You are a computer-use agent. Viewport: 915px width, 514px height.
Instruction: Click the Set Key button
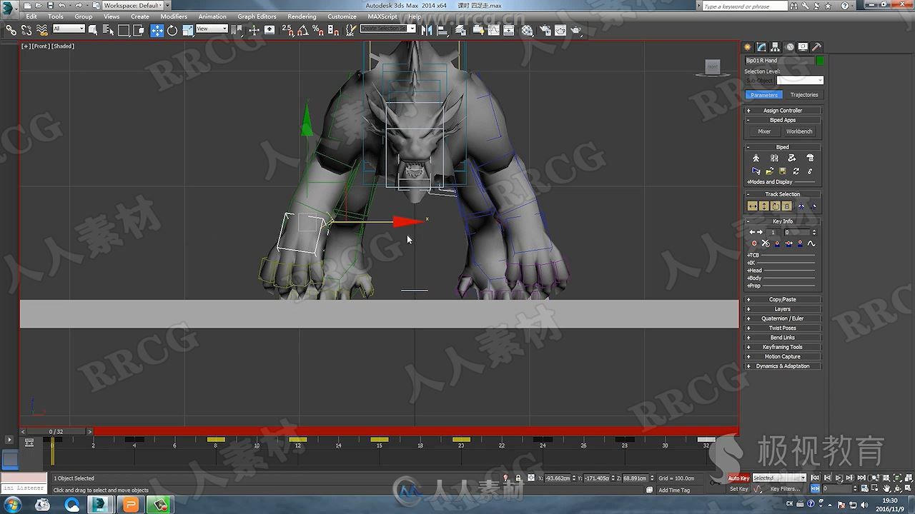(738, 489)
